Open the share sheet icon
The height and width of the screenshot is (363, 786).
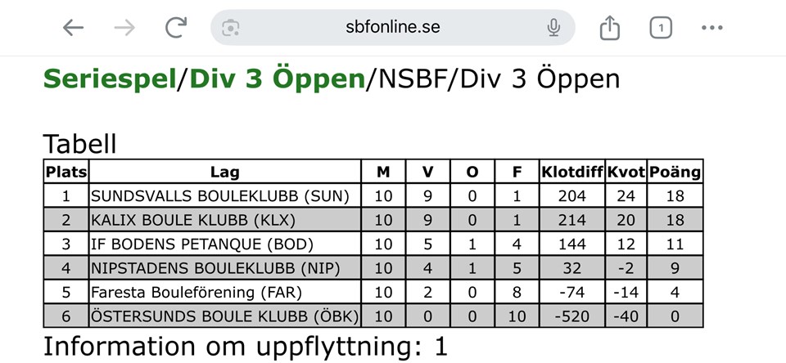[x=609, y=27]
